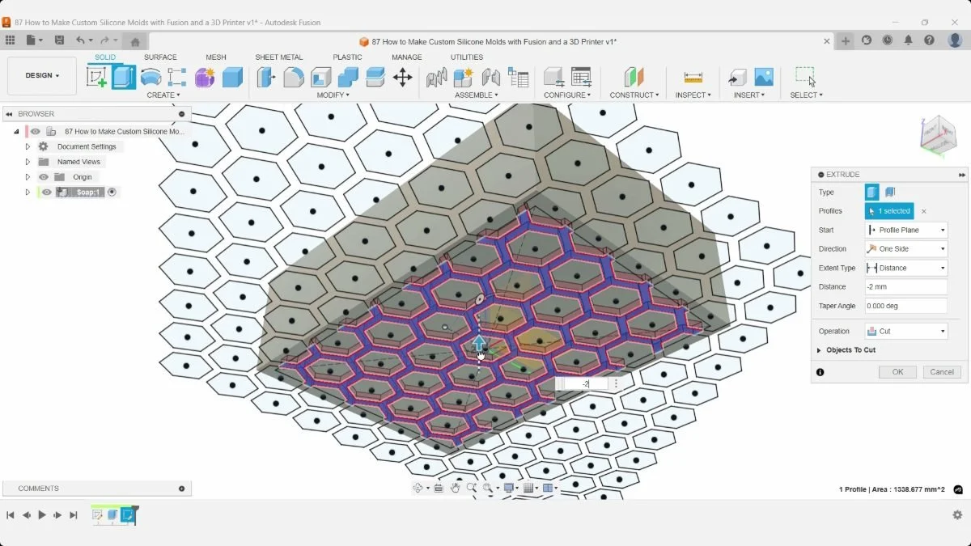
Task: Open the job status clock icon
Action: pyautogui.click(x=888, y=40)
